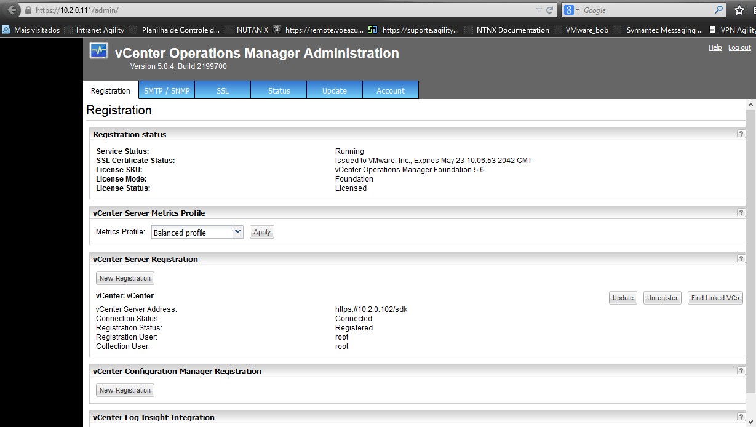This screenshot has width=756, height=427.
Task: Open help for Configuration Manager Registration section
Action: coord(741,371)
